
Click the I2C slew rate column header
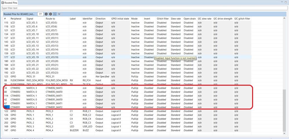pyautogui.click(x=204, y=19)
